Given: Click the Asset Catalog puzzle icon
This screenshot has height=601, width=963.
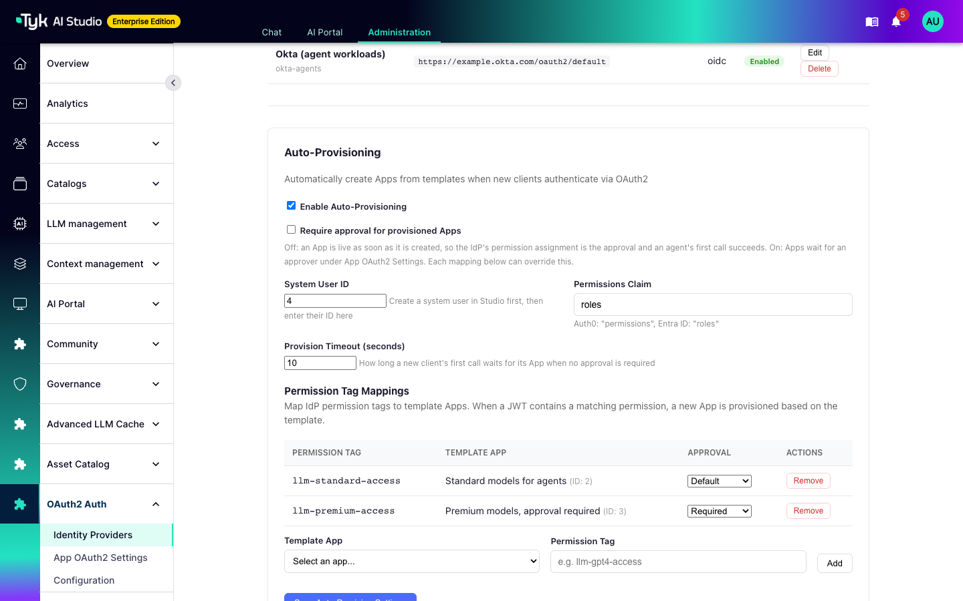Looking at the screenshot, I should [20, 464].
